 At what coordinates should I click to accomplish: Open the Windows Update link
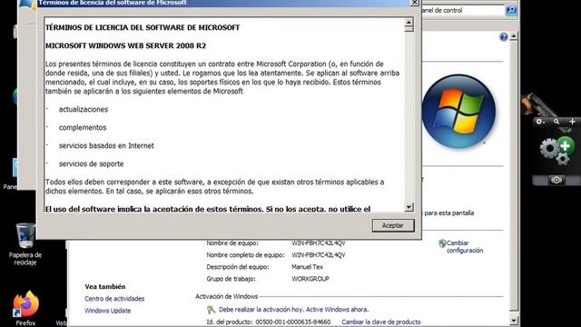click(x=107, y=311)
